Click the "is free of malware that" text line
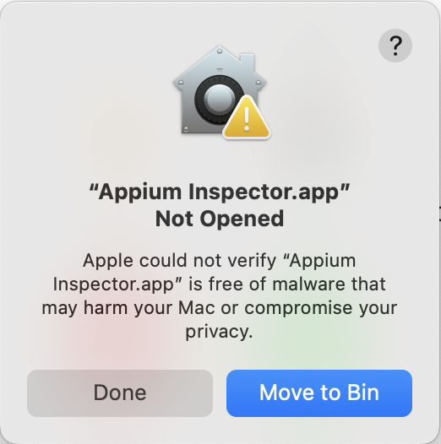 pyautogui.click(x=287, y=284)
